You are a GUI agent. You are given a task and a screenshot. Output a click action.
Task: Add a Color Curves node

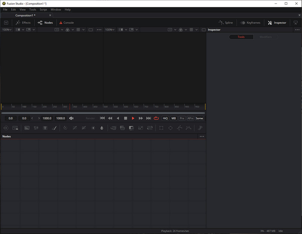tap(75, 128)
